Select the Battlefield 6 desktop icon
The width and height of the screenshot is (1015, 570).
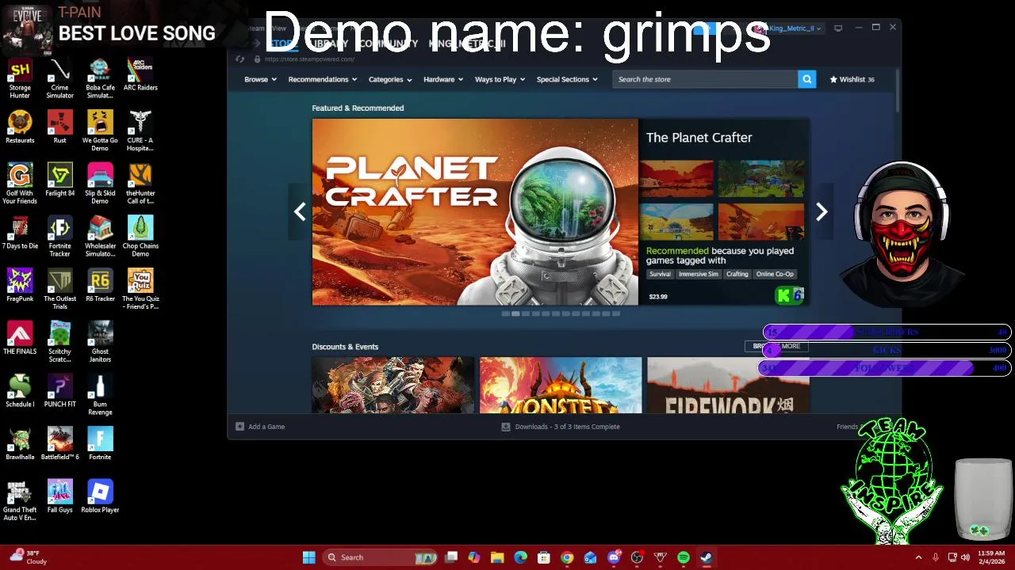[59, 443]
